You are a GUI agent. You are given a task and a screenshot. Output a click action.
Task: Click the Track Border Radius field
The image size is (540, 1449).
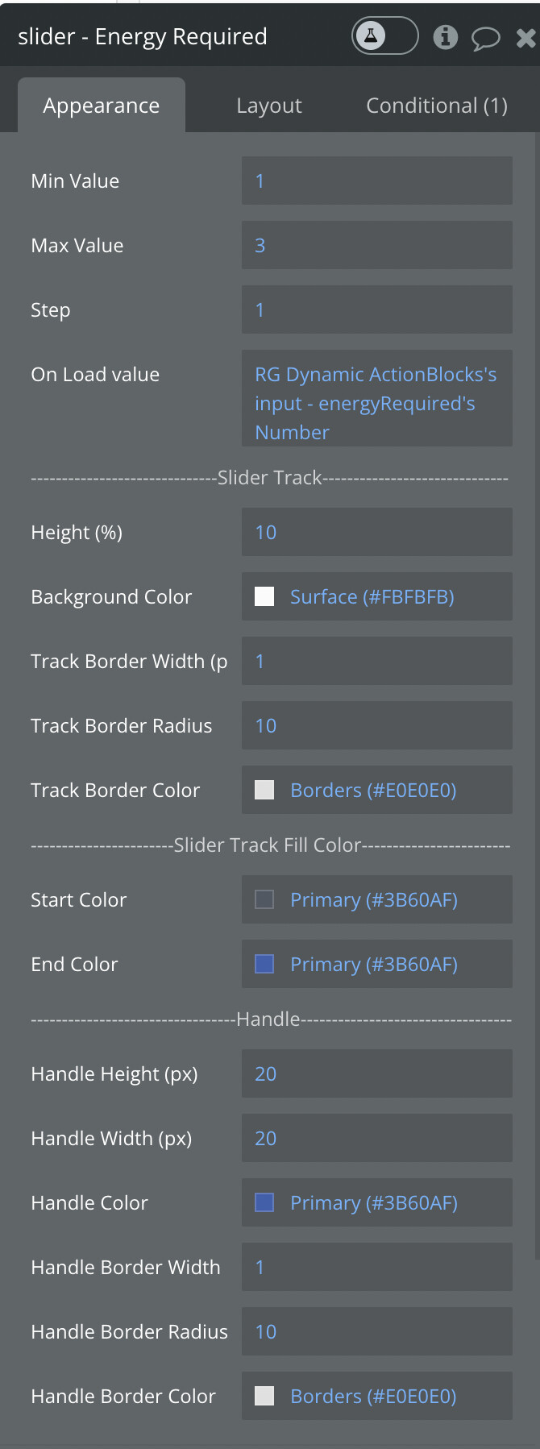coord(376,725)
